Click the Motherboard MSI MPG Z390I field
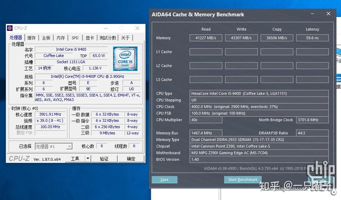Viewport: 341px width, 200px height. pyautogui.click(x=259, y=153)
